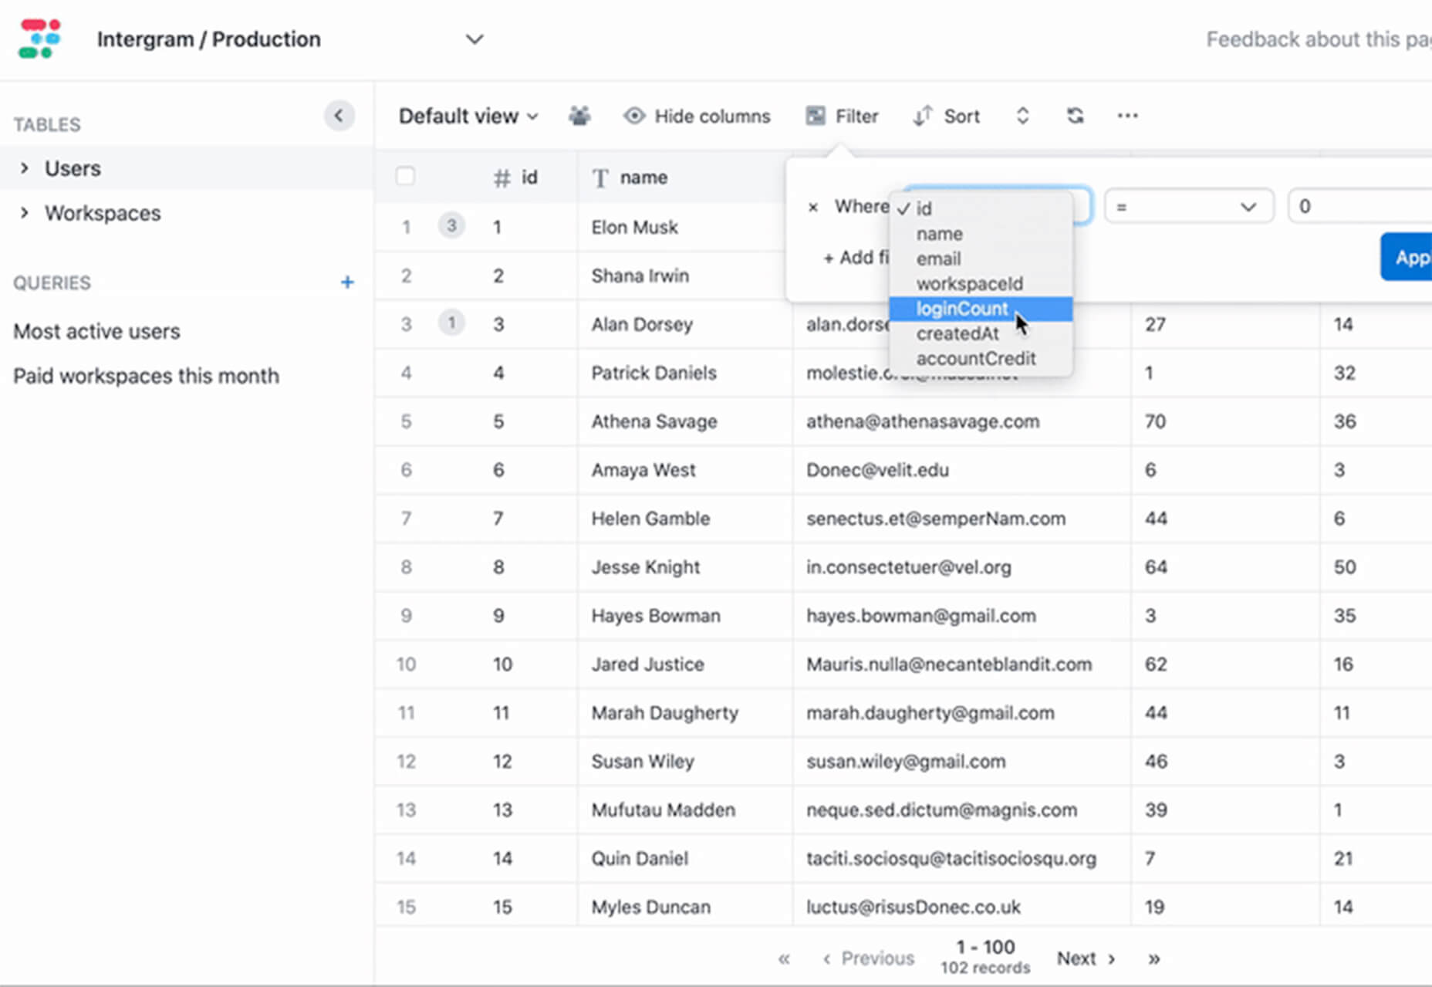1432x987 pixels.
Task: Select accountCredit in the field dropdown list
Action: (x=981, y=358)
